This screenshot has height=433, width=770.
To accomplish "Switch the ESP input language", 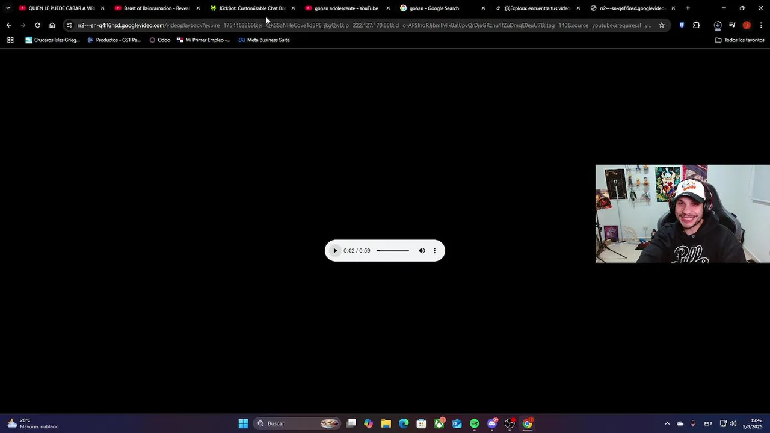I will click(708, 423).
